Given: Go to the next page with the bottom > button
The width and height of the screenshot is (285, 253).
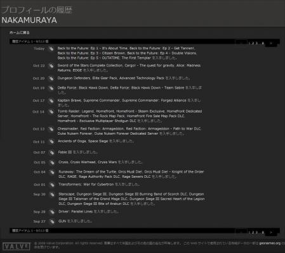Looking at the screenshot, I should pos(271,232).
